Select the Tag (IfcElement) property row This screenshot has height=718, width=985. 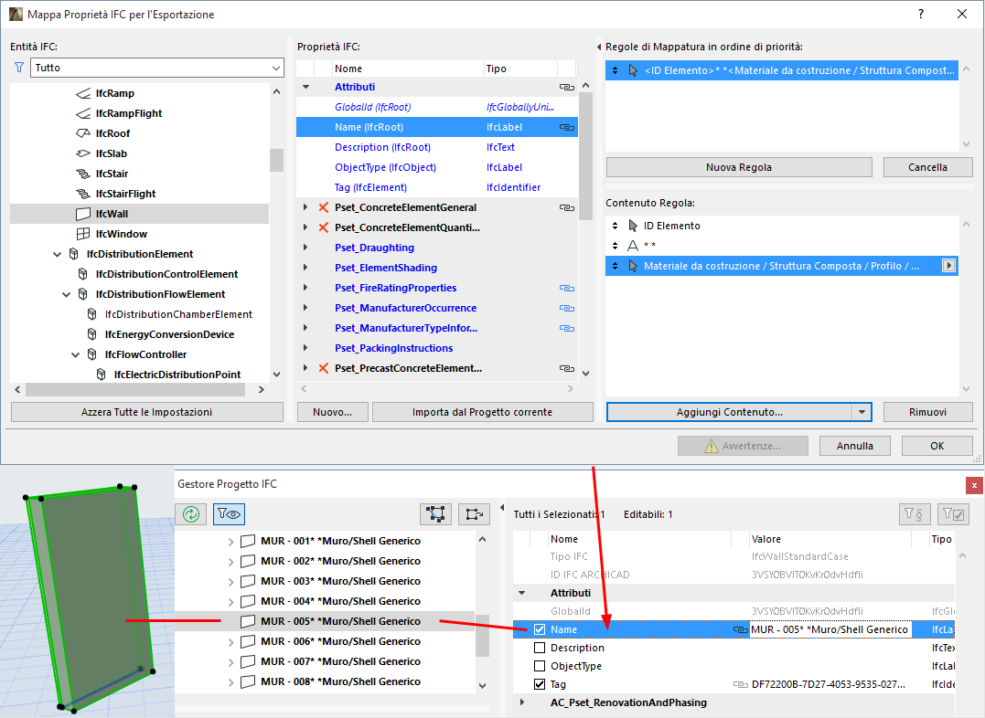[x=436, y=187]
